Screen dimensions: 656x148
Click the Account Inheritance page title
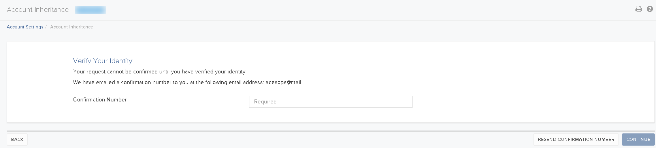[38, 9]
